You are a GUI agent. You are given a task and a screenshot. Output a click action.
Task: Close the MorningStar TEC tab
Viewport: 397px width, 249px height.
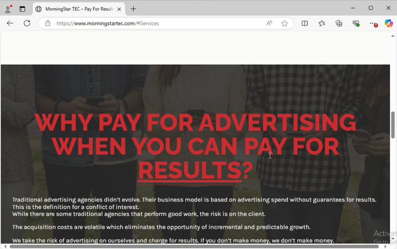119,9
